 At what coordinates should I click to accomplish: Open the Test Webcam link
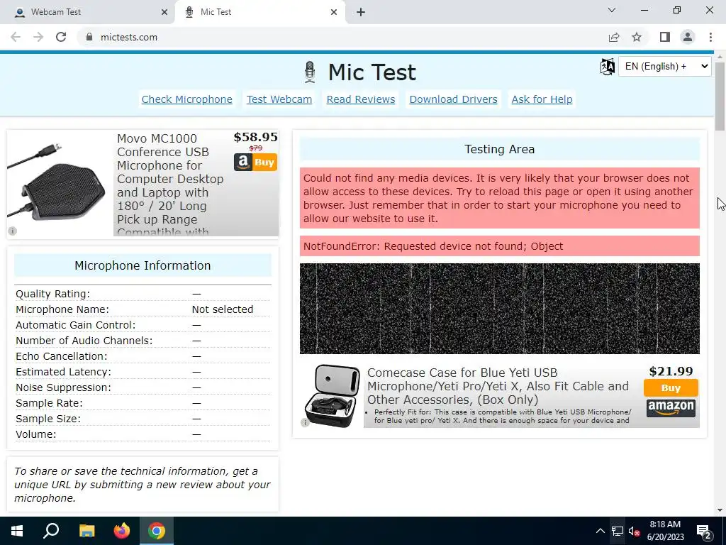(279, 99)
